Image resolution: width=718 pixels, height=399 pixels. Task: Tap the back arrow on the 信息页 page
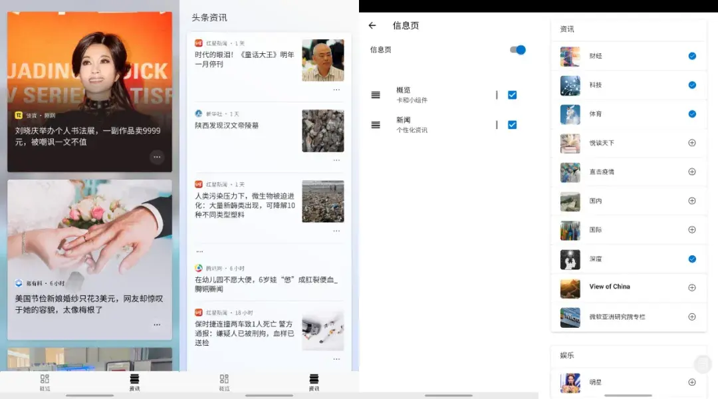tap(372, 25)
